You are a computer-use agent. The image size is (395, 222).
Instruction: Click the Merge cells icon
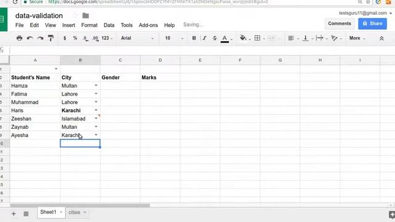pos(272,38)
